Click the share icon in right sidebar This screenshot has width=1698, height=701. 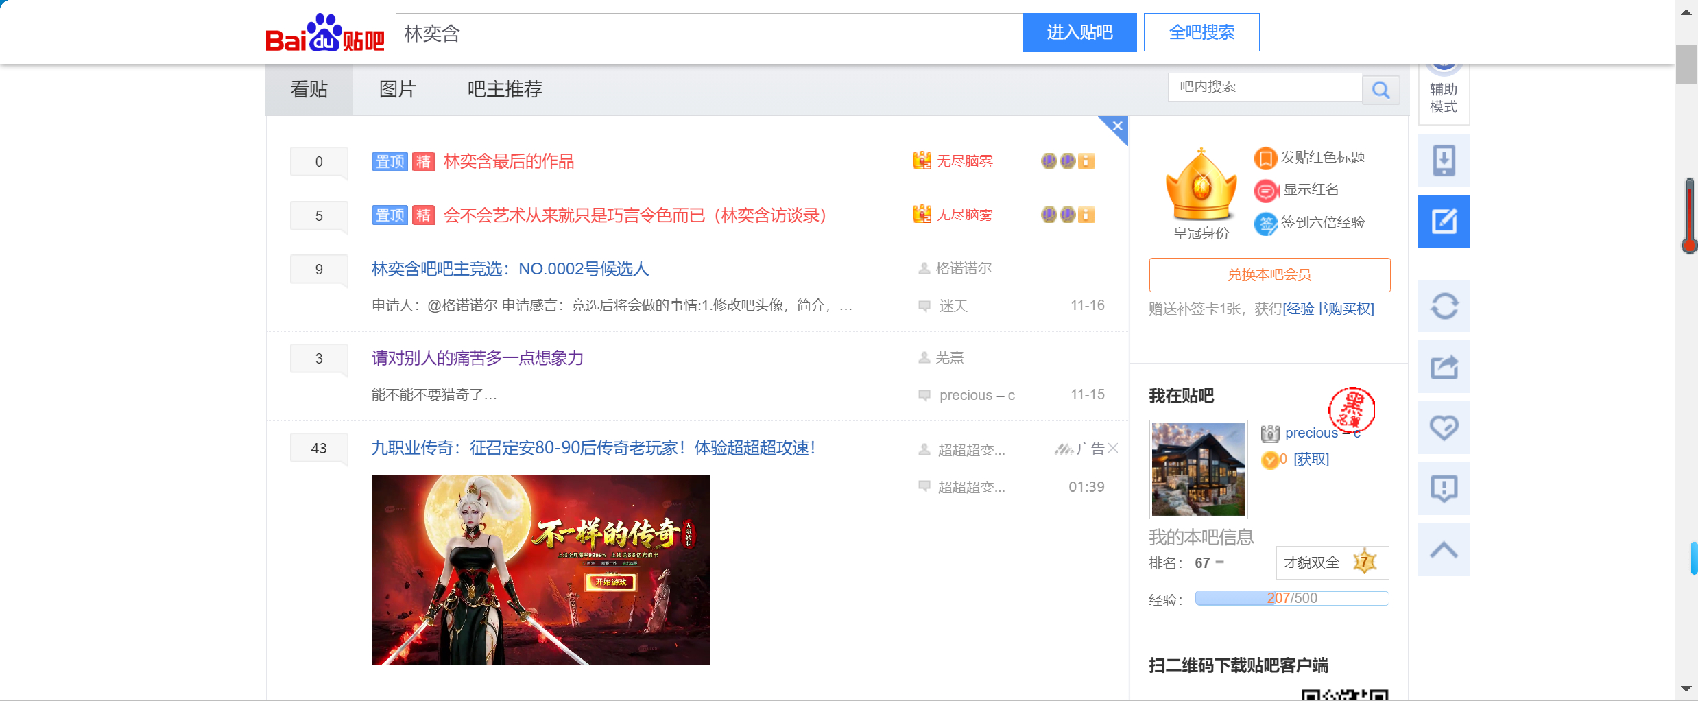(1444, 367)
